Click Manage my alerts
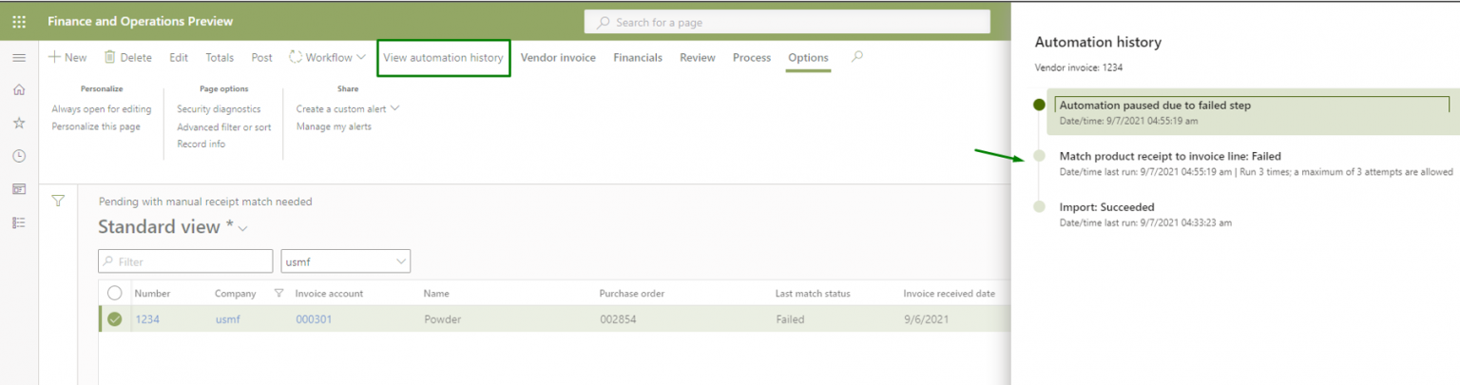 tap(334, 126)
